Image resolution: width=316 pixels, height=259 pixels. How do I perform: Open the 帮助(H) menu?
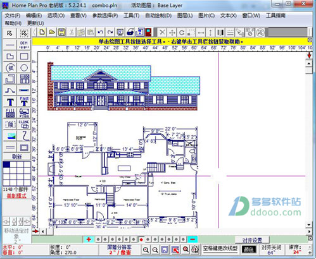pyautogui.click(x=13, y=23)
